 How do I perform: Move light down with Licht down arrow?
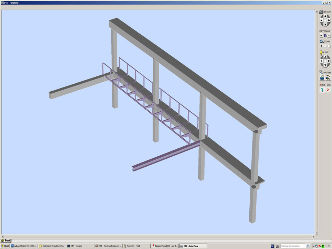coord(325,65)
